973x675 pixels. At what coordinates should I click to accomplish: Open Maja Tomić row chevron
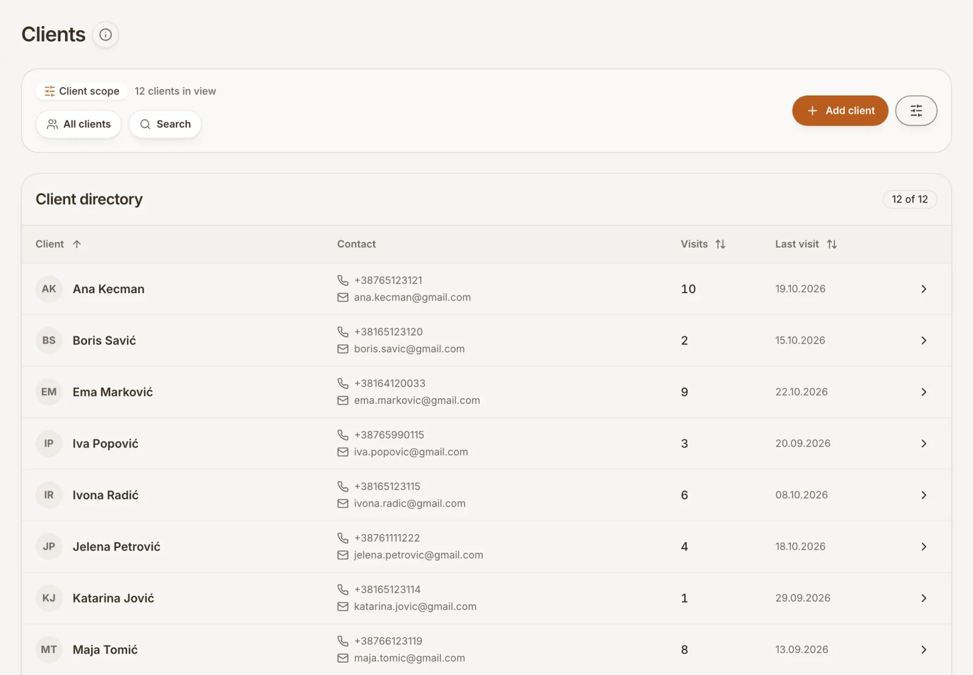[924, 649]
